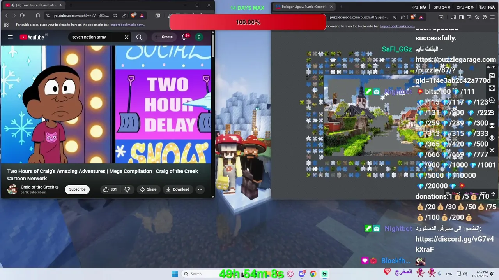Open Brave Rewards triangle in YouTube window
The height and width of the screenshot is (280, 499).
pyautogui.click(x=142, y=16)
